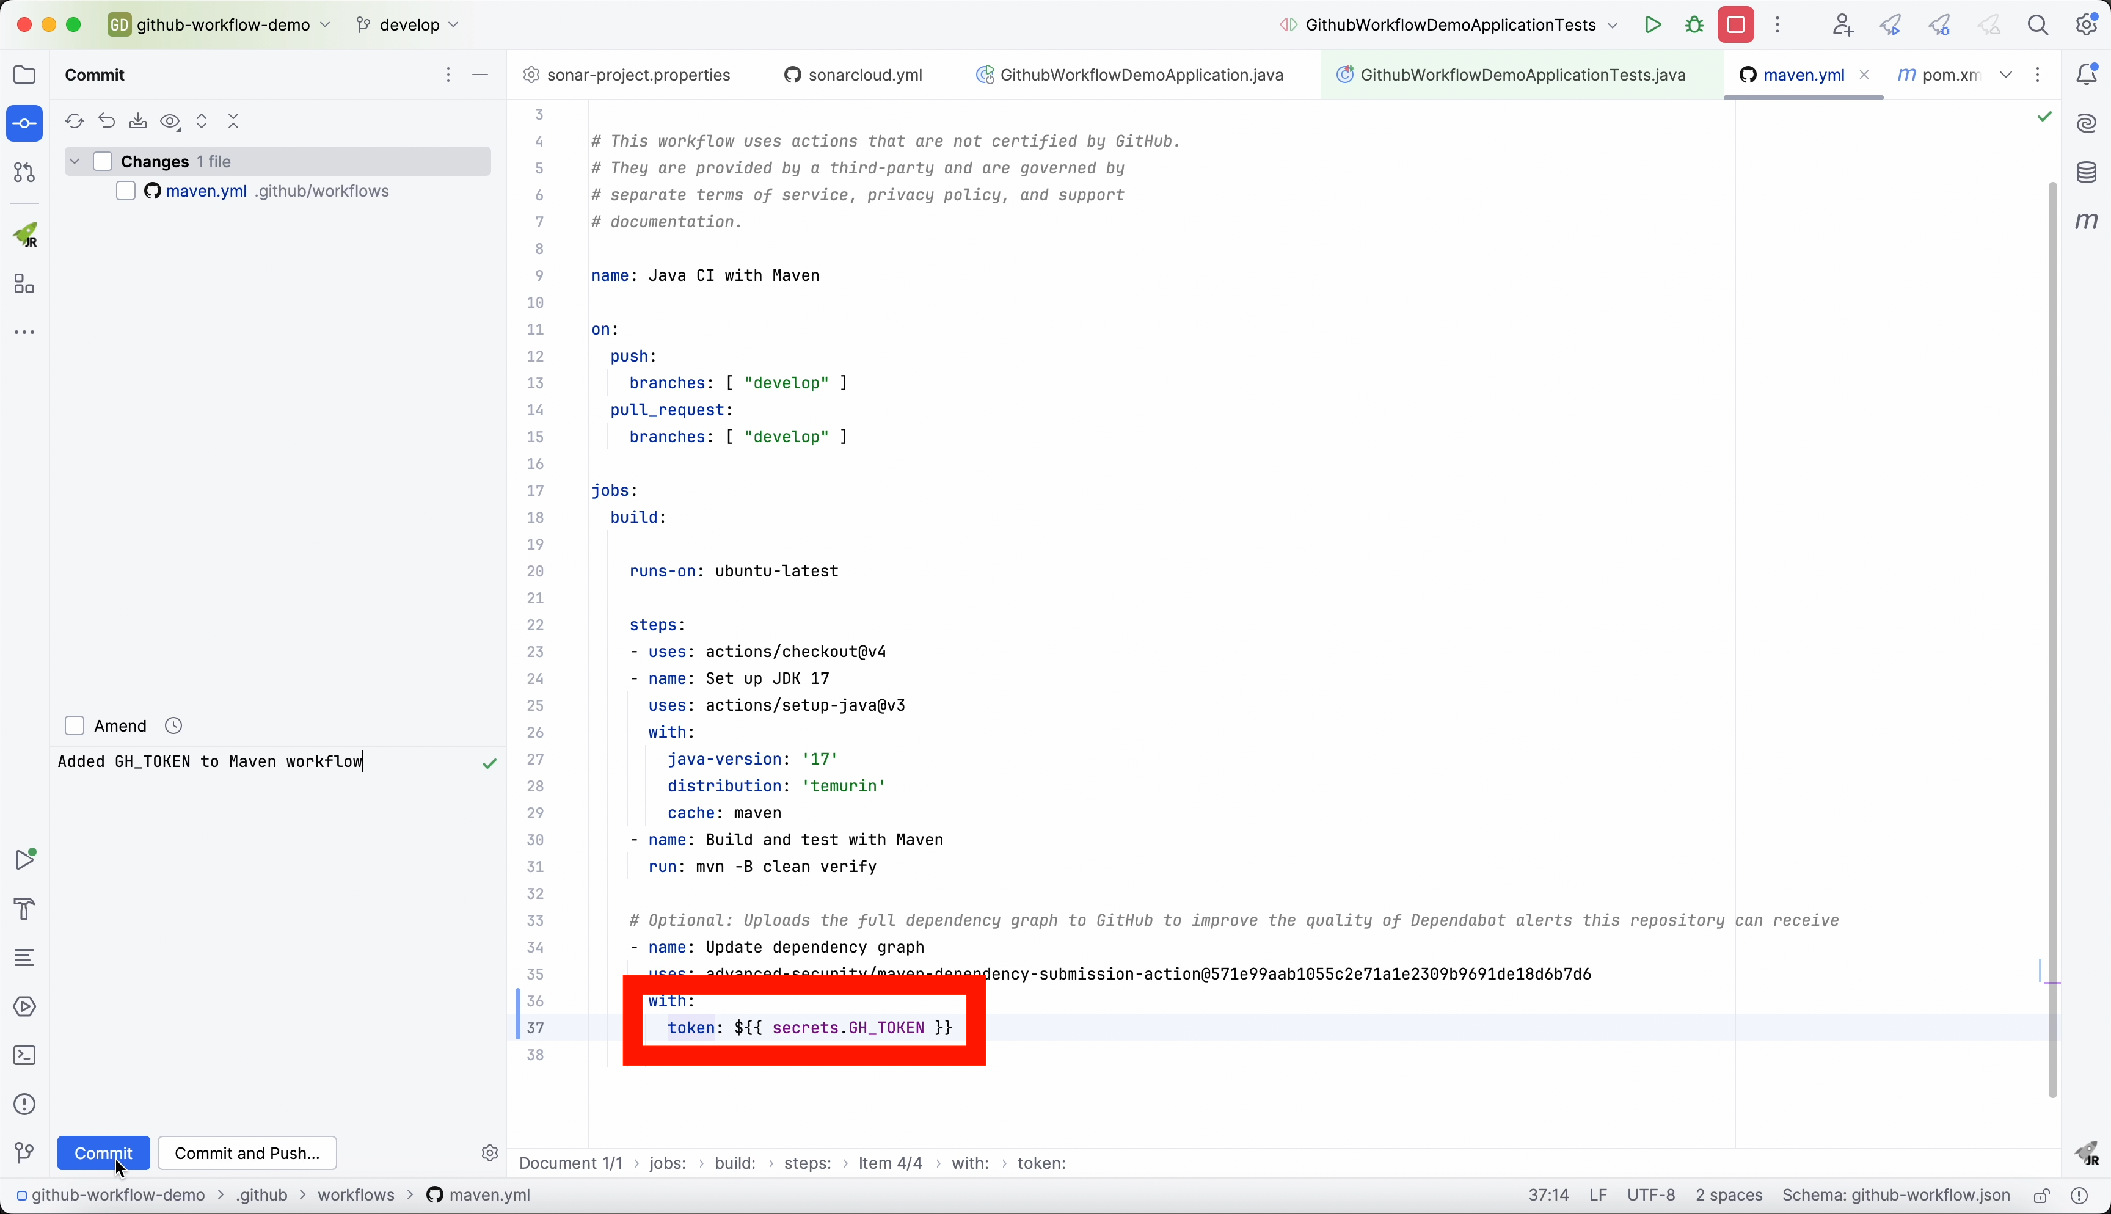The height and width of the screenshot is (1214, 2111).
Task: Click the Debug bug icon in toolbar
Action: (x=1694, y=25)
